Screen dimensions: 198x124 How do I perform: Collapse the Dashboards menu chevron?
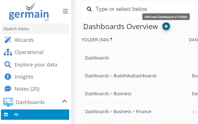click(x=64, y=102)
